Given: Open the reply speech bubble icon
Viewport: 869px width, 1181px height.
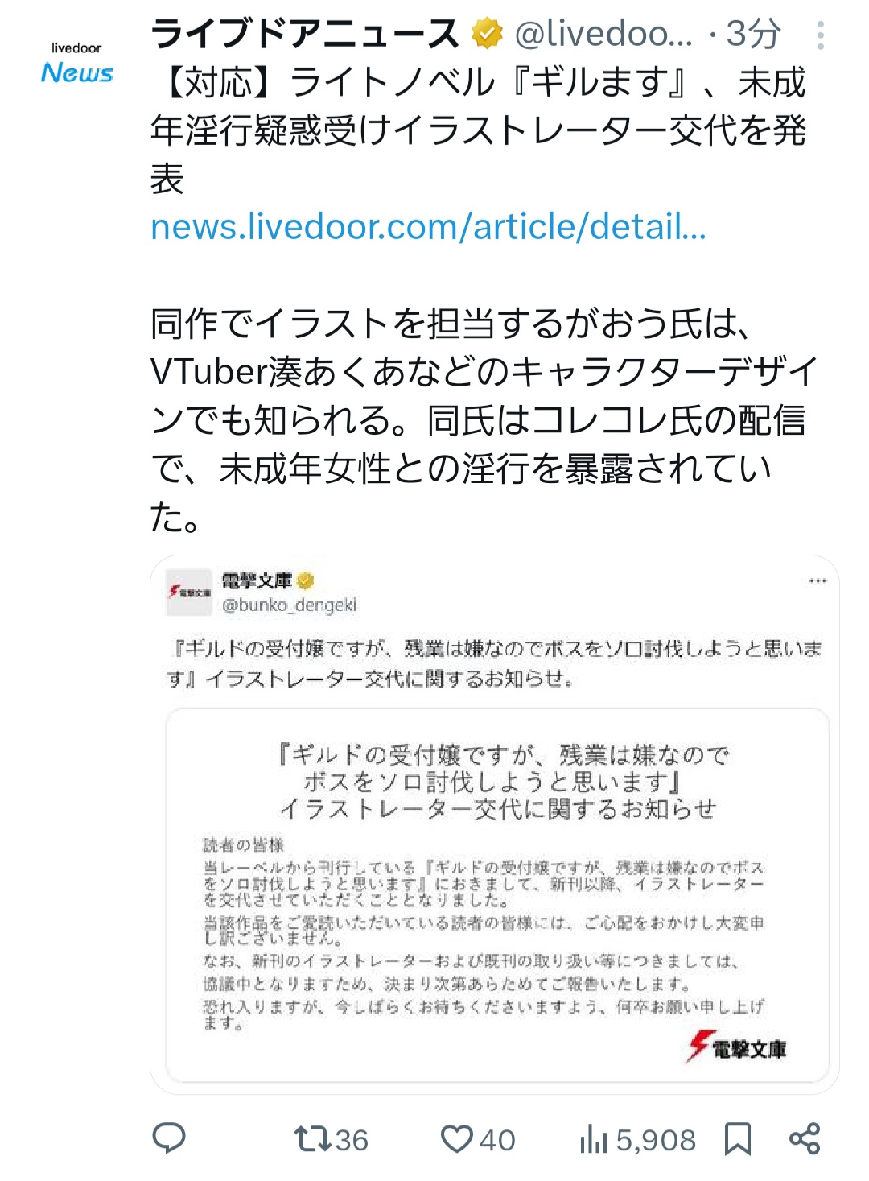Looking at the screenshot, I should coord(169,1138).
